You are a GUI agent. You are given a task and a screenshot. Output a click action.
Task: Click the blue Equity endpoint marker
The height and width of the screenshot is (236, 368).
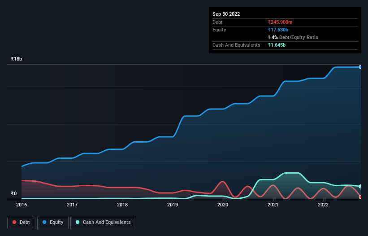point(360,67)
